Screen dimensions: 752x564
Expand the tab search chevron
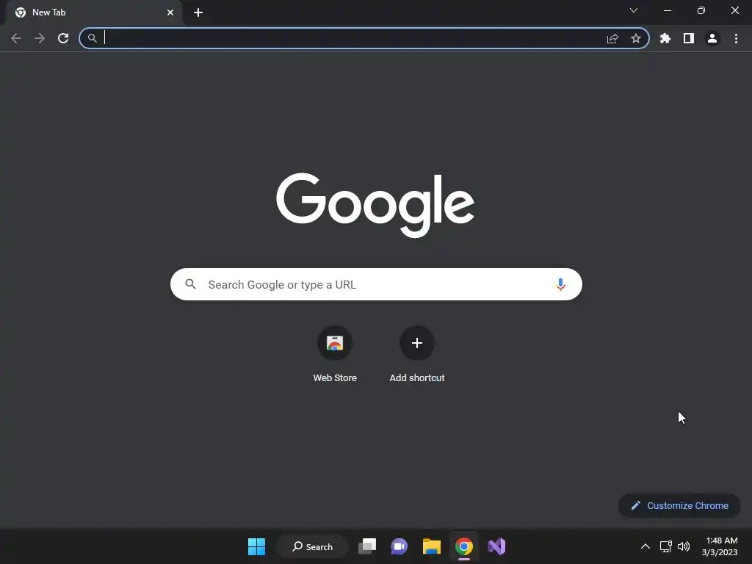pyautogui.click(x=634, y=10)
